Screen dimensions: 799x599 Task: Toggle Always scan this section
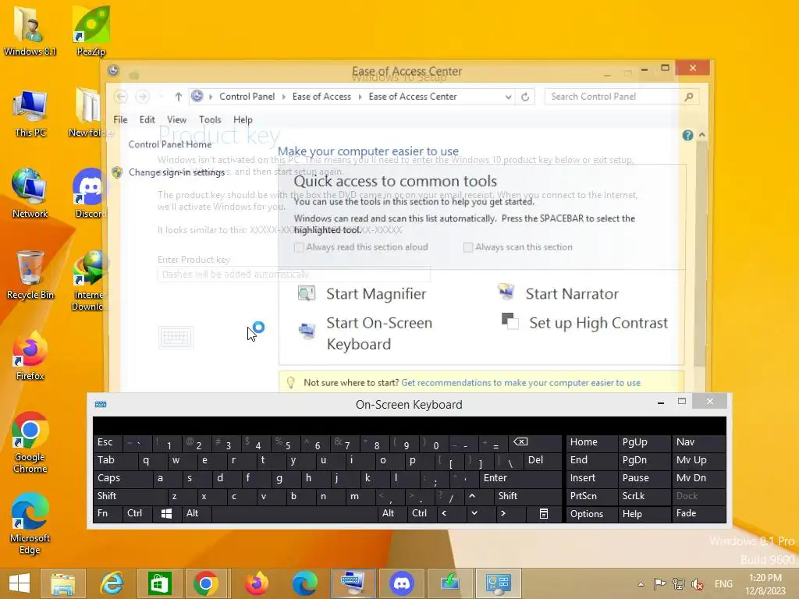point(518,247)
